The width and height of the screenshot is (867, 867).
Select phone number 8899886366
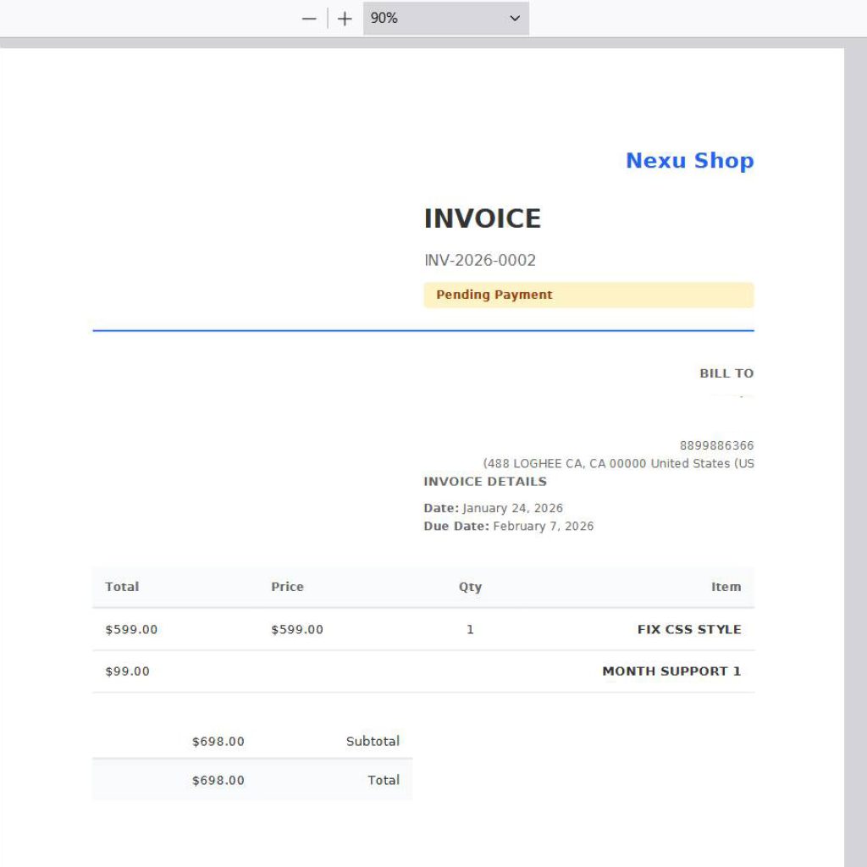(x=716, y=445)
